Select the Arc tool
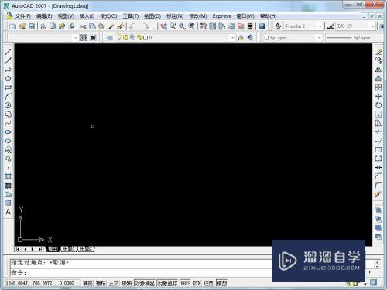Screen dimensions: 387x290 (x=8, y=97)
